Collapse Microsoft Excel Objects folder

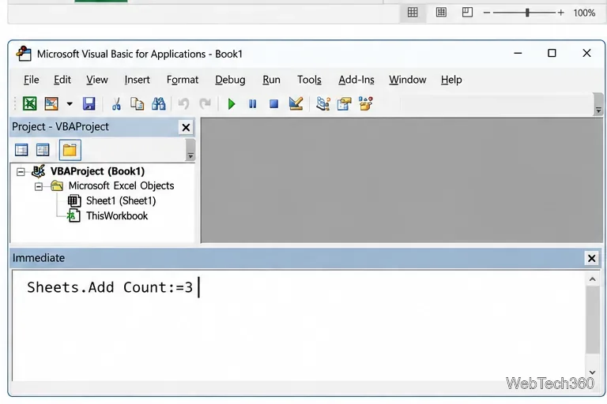click(x=38, y=187)
